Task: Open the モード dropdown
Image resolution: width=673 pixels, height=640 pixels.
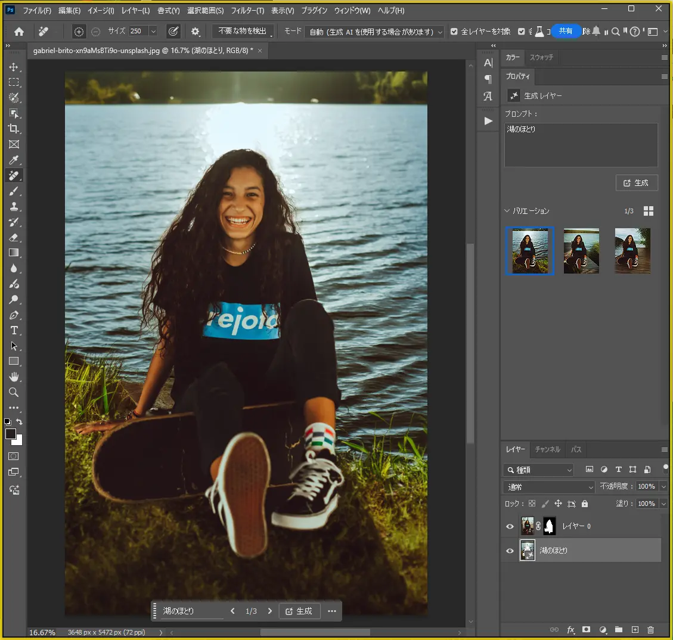Action: click(374, 32)
